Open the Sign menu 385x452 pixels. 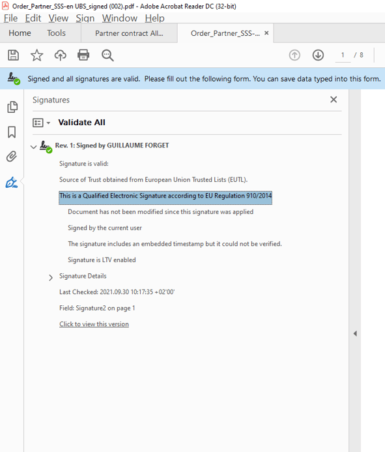(x=85, y=18)
